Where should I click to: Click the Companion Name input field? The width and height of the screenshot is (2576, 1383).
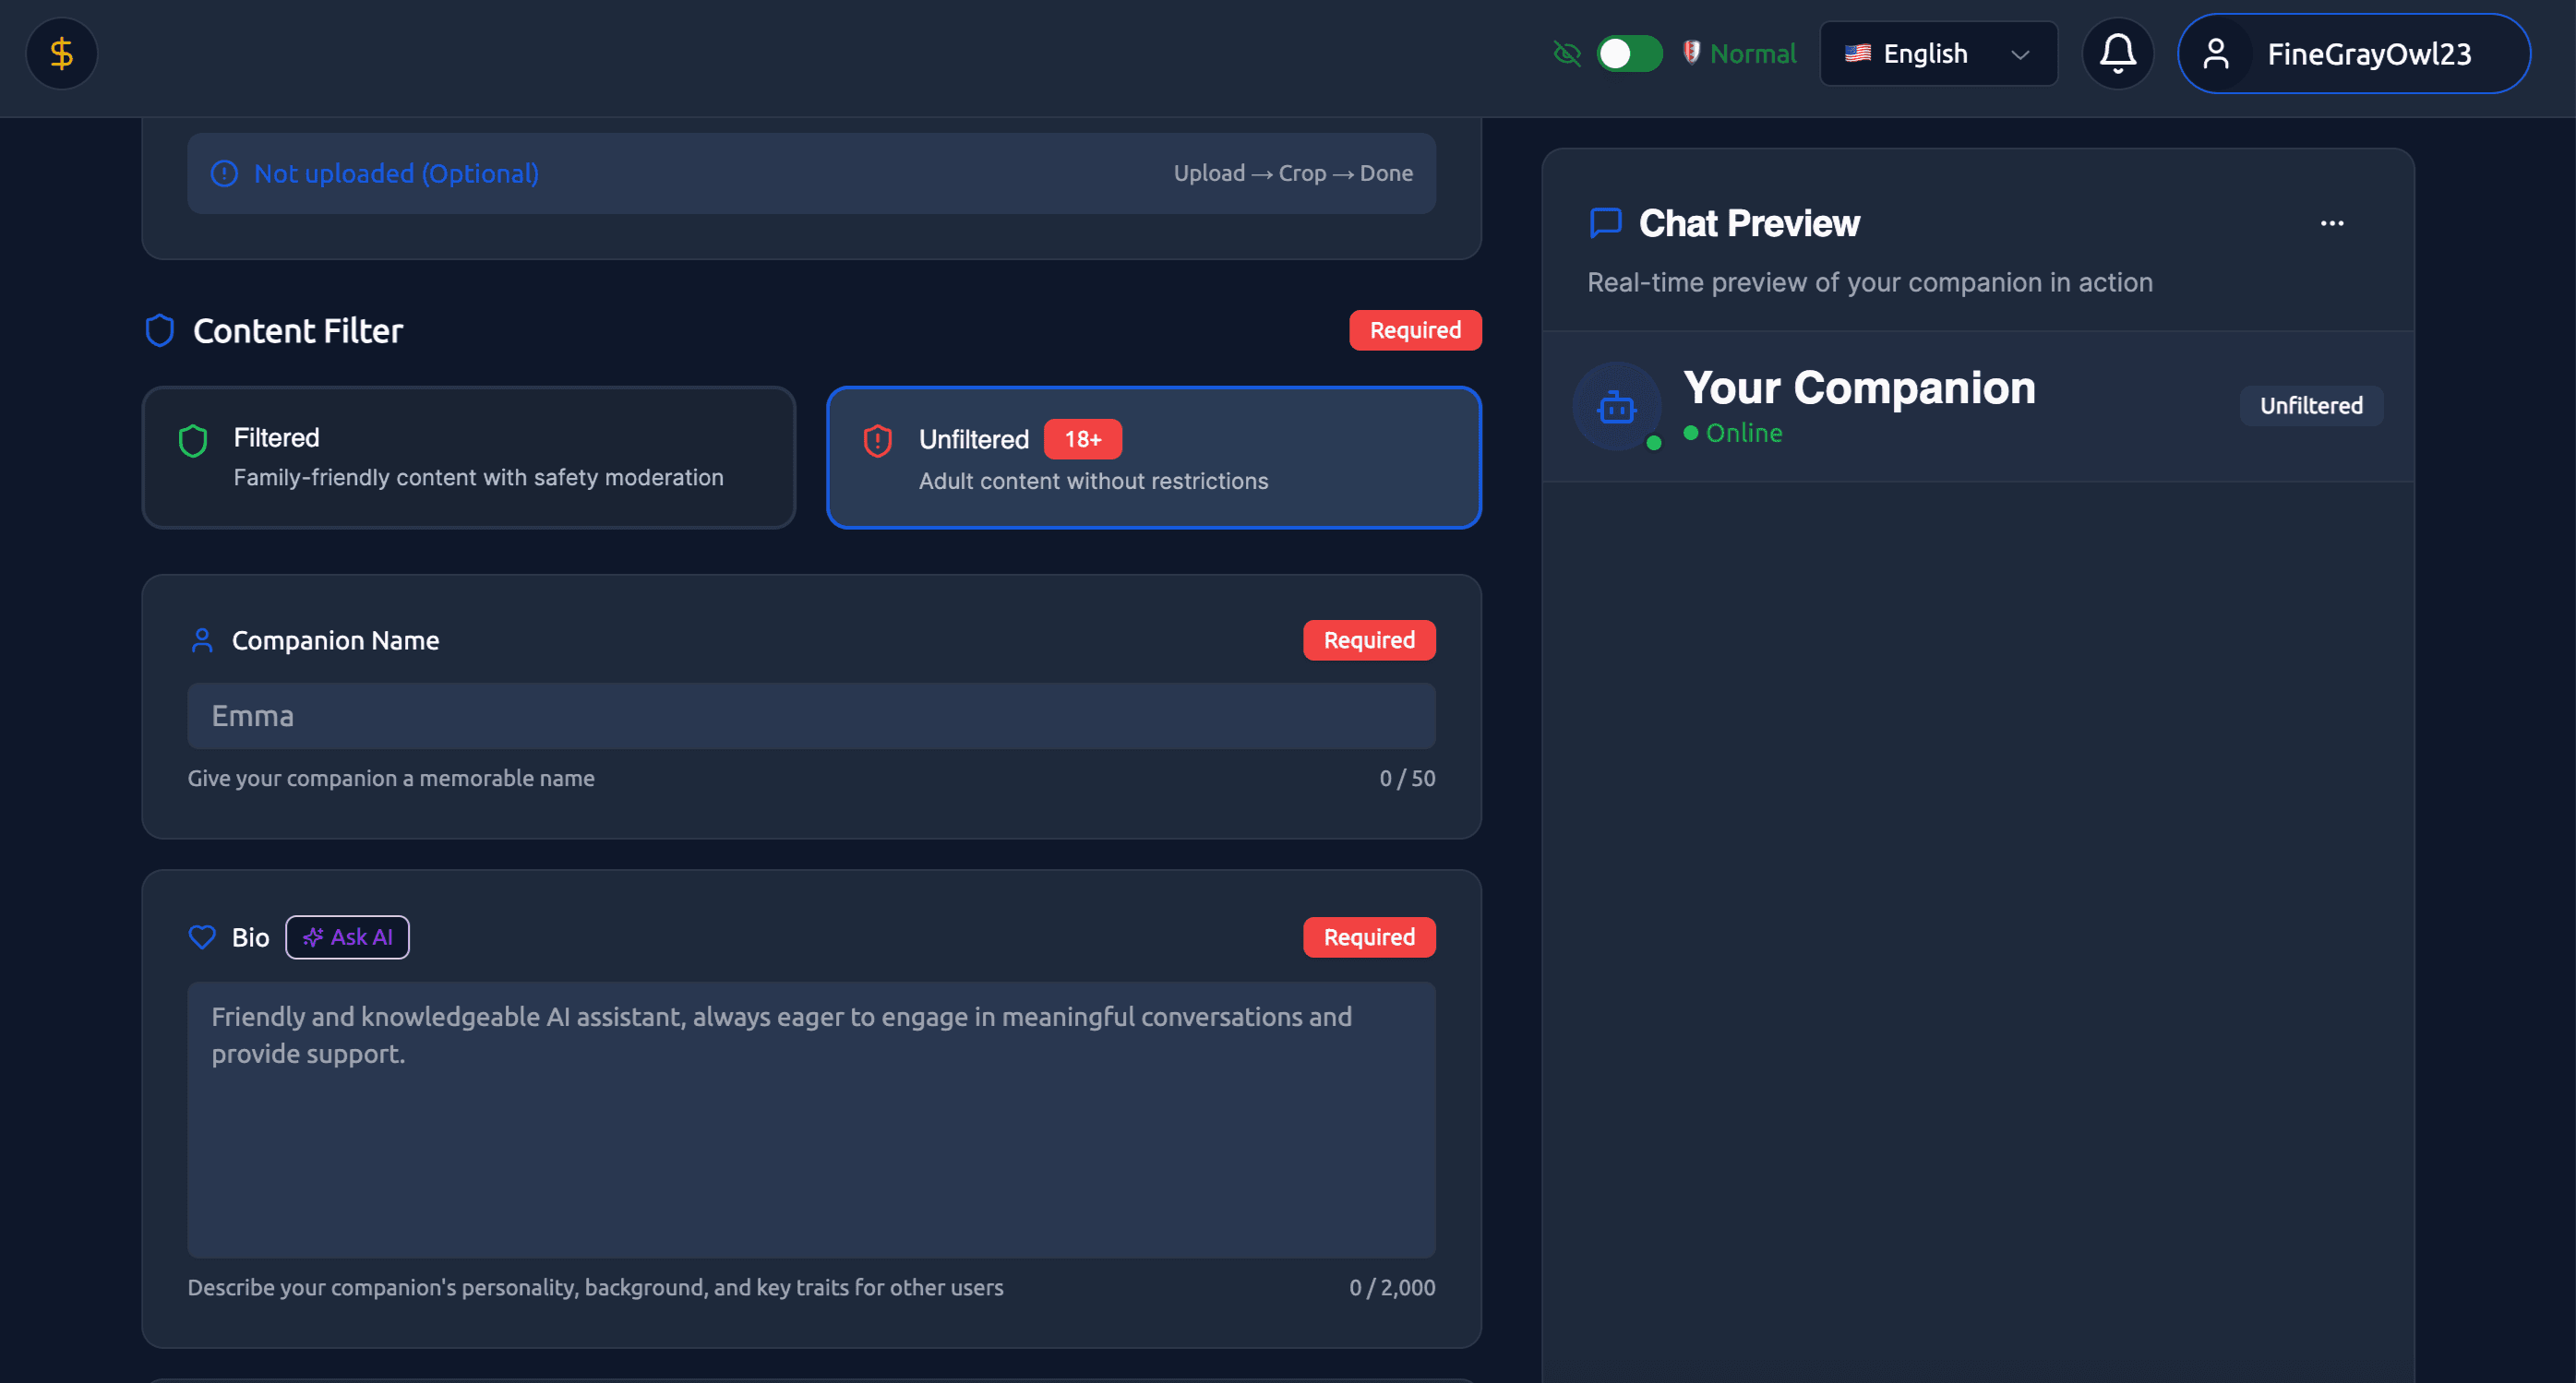[x=810, y=717]
